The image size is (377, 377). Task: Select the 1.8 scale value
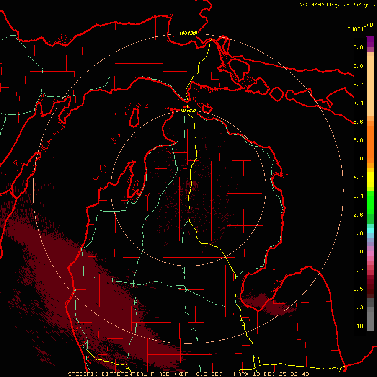pos(358,233)
